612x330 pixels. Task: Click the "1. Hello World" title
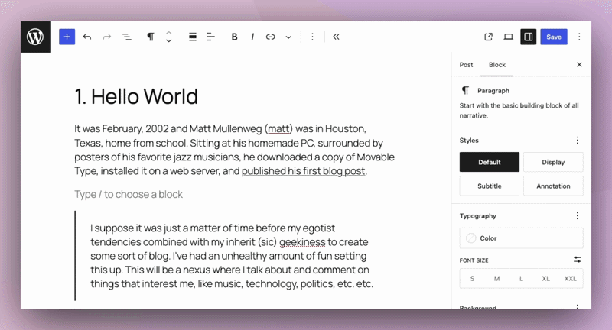coord(136,96)
